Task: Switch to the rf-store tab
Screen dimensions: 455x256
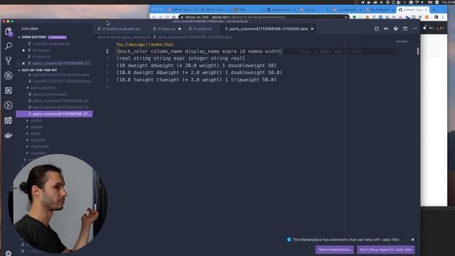Action: [x=202, y=28]
